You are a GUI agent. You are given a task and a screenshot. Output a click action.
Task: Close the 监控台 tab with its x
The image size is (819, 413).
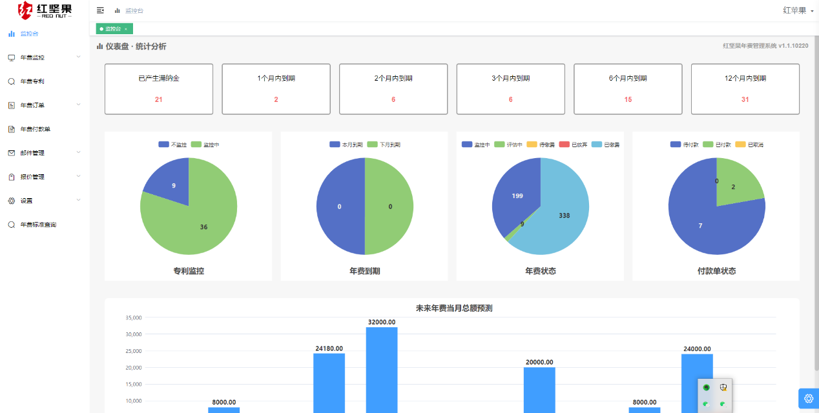point(126,29)
